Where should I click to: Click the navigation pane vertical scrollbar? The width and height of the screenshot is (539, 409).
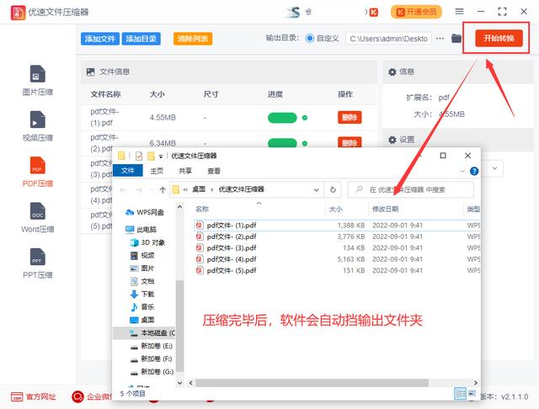point(179,327)
